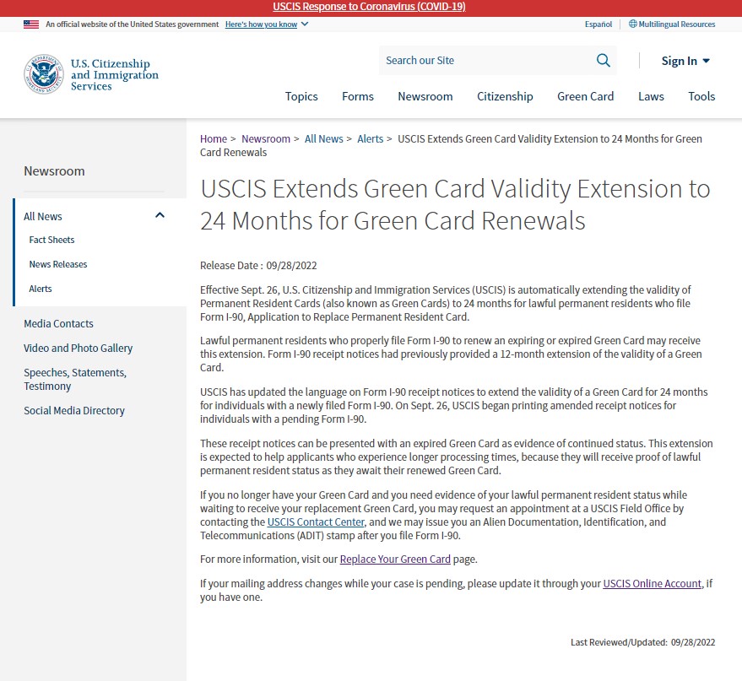Open the Topics menu
742x681 pixels.
point(301,96)
